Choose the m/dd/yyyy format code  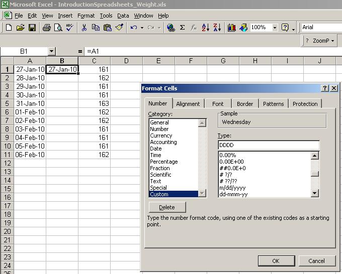click(265, 188)
